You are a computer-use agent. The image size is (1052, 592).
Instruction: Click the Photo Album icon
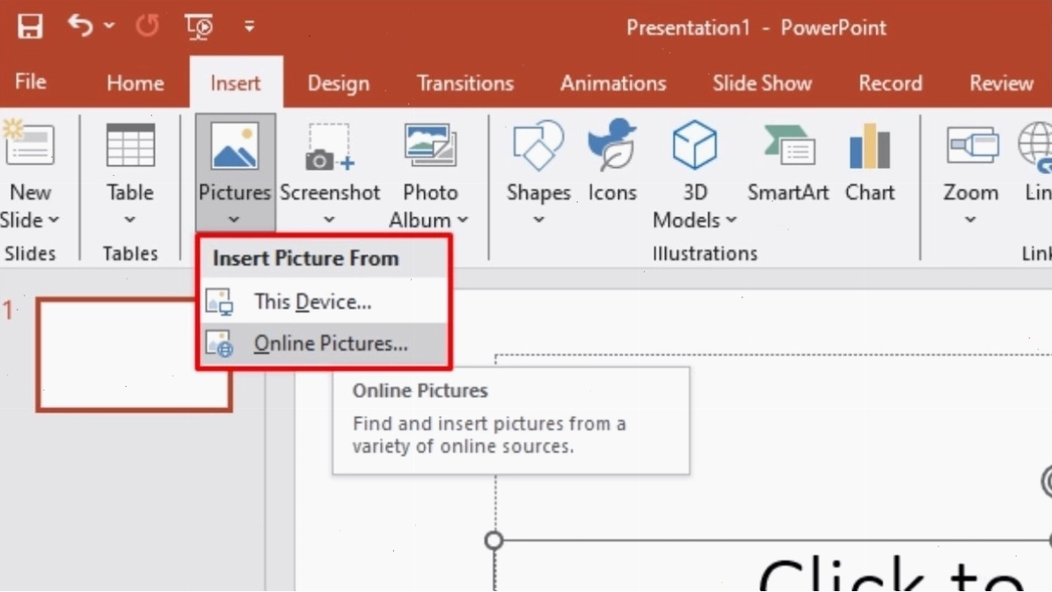click(430, 145)
